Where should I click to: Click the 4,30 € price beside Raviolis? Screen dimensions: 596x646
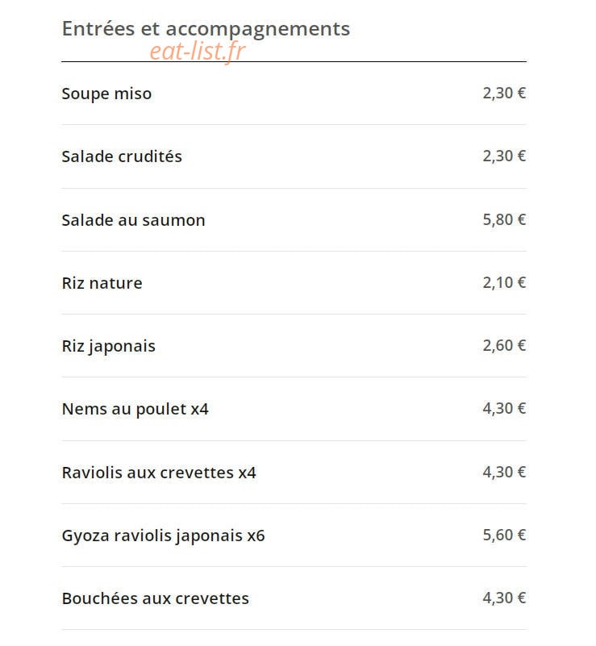(x=504, y=472)
